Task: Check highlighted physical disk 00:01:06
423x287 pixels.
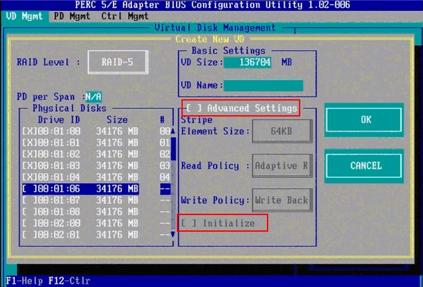Action: (29, 188)
